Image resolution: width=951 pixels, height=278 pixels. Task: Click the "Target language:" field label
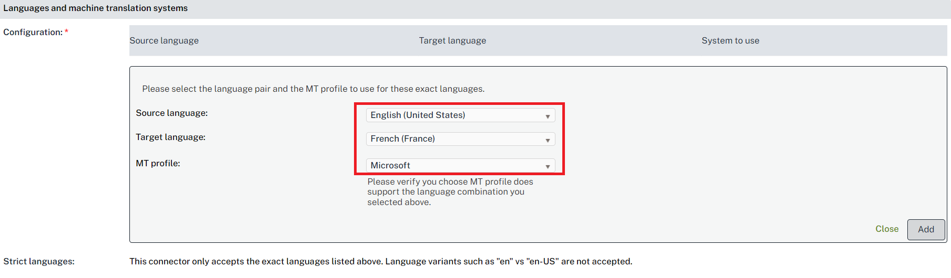coord(170,137)
